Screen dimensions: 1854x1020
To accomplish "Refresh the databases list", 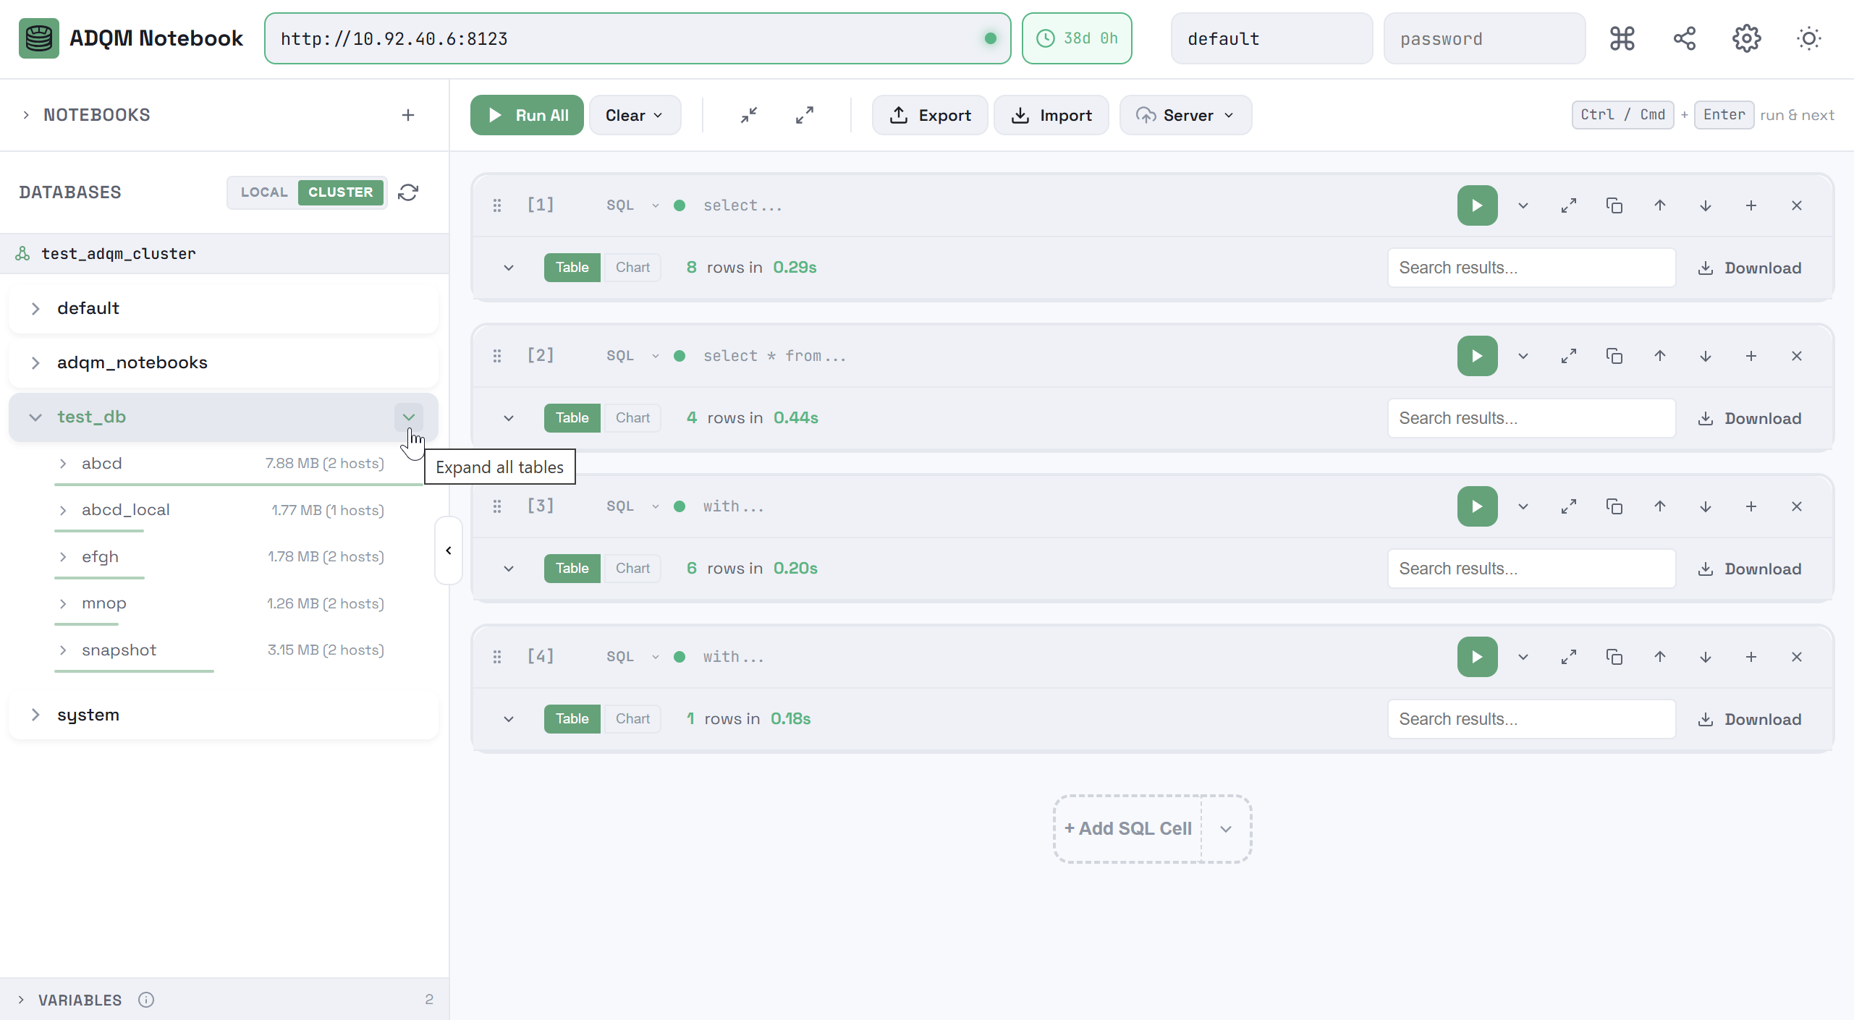I will 408,192.
